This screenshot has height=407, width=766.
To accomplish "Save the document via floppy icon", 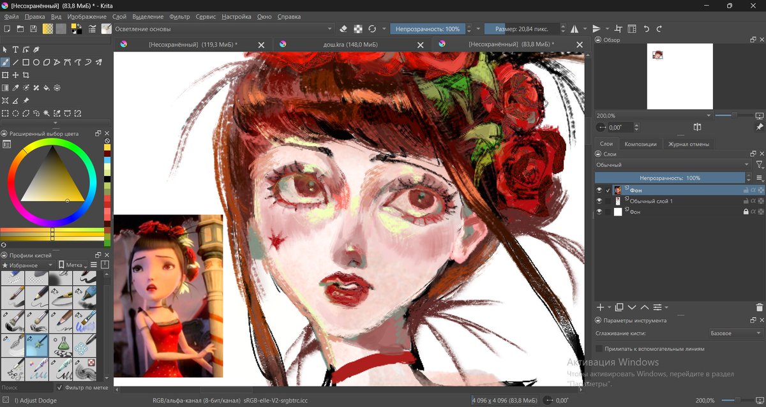I will [33, 29].
